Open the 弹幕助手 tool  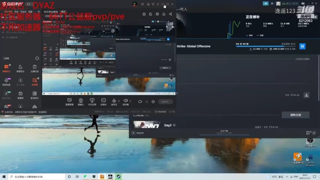[6, 68]
